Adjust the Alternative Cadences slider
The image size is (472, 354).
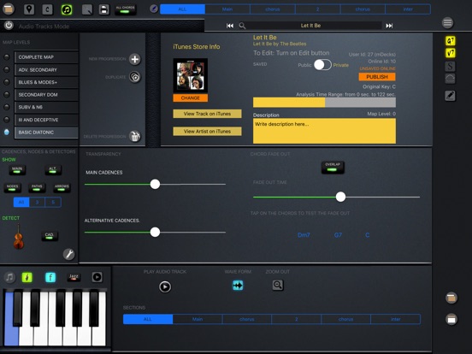click(x=155, y=232)
